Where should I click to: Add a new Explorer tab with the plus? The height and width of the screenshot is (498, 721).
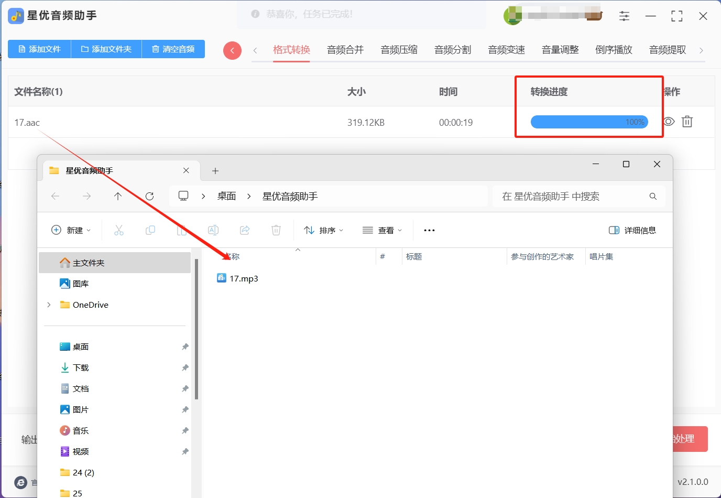click(215, 171)
